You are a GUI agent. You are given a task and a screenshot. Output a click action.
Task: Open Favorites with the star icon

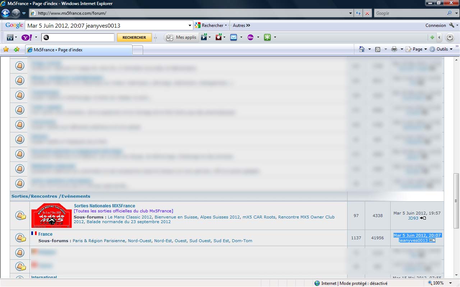tap(6, 50)
